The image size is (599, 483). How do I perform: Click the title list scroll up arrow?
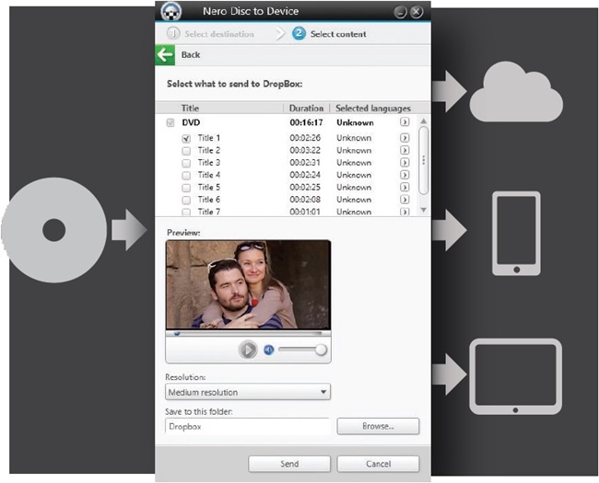423,121
